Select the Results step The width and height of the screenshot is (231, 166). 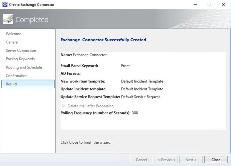(28, 84)
